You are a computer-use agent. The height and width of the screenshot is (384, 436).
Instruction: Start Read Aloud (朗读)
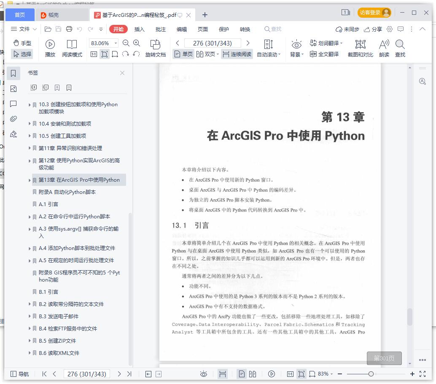[x=384, y=48]
